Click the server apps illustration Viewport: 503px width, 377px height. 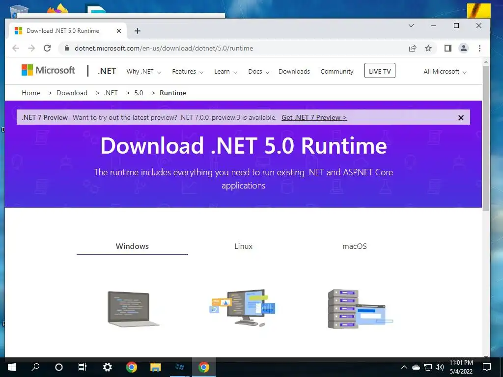pos(360,309)
